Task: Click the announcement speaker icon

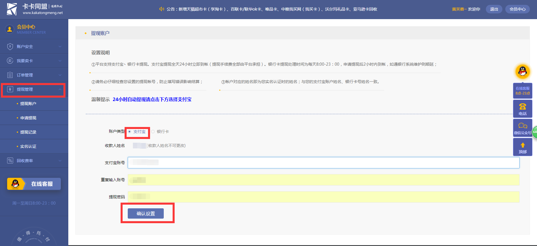Action: click(x=162, y=9)
